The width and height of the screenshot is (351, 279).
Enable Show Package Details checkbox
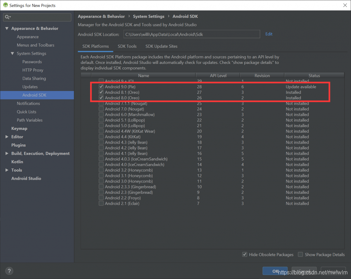(300, 254)
